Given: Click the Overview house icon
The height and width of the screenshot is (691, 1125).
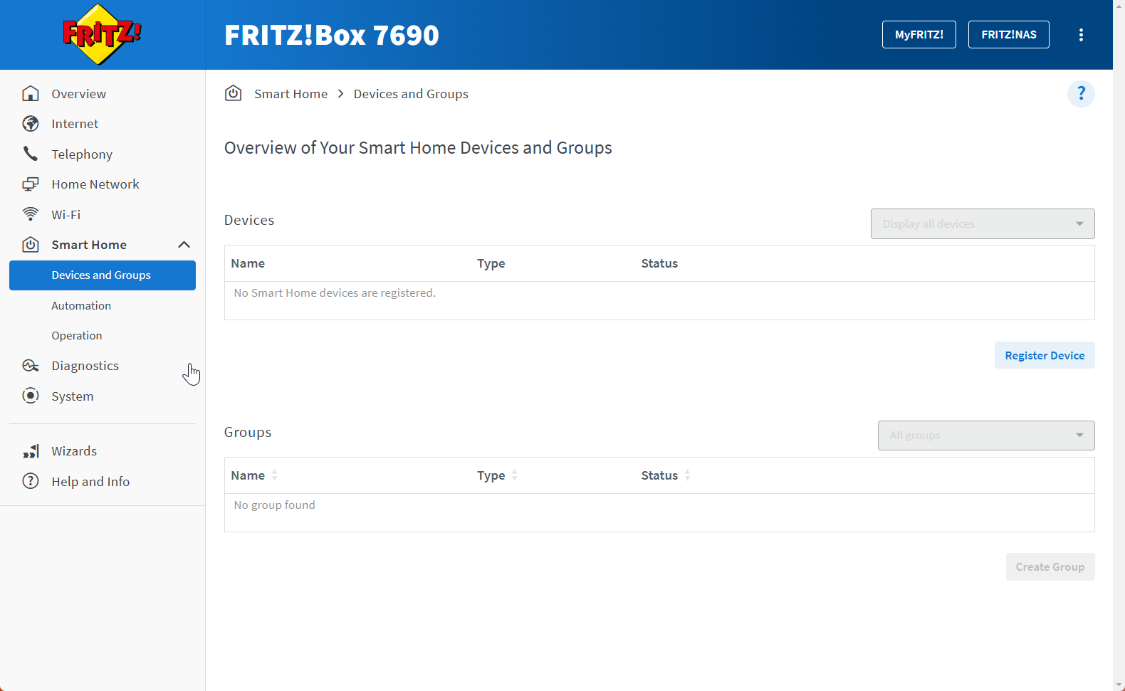Looking at the screenshot, I should [x=31, y=94].
